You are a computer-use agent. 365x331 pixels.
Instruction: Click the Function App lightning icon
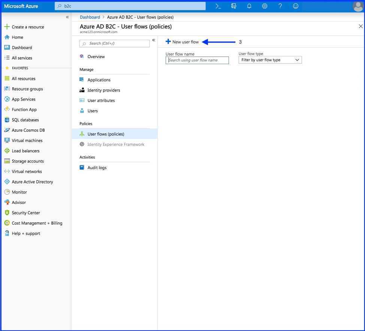pyautogui.click(x=7, y=109)
